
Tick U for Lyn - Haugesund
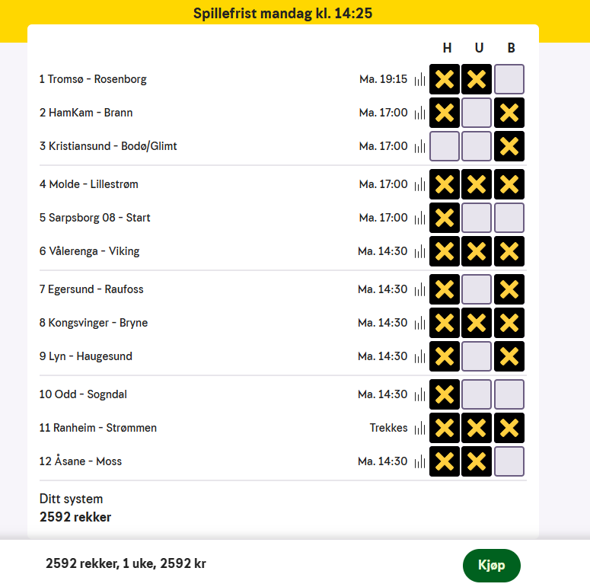click(477, 356)
